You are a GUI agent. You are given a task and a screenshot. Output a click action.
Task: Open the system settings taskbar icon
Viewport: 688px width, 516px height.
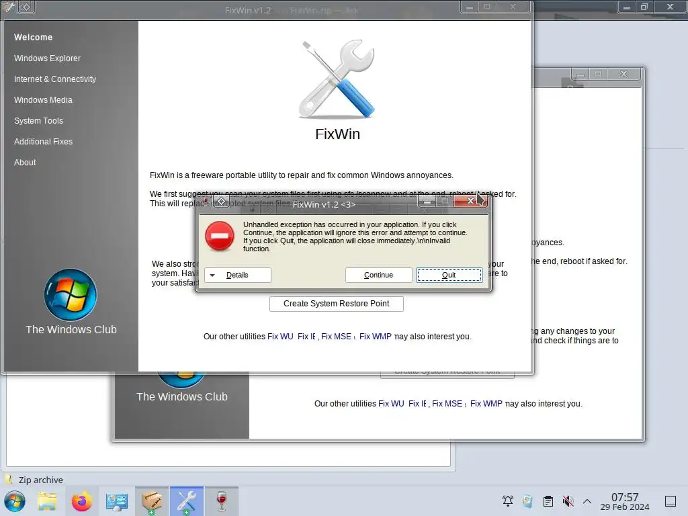[x=117, y=501]
